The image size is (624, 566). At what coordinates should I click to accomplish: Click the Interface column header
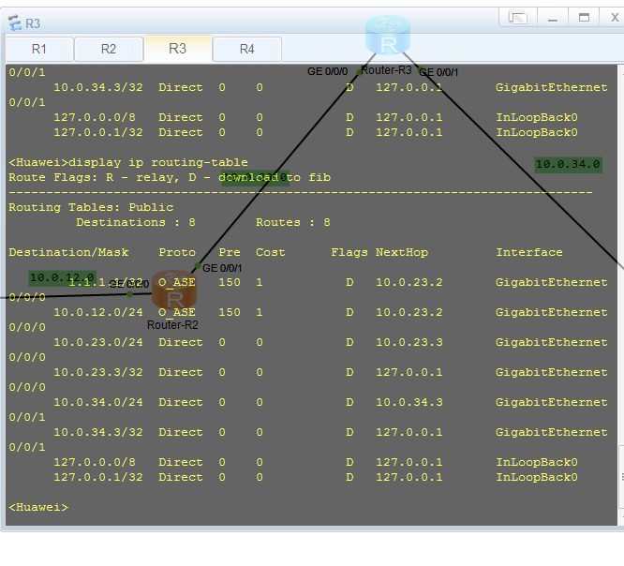(x=529, y=252)
